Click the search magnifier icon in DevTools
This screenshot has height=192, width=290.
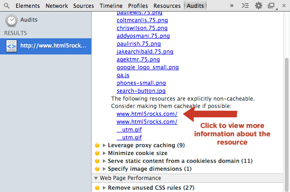coord(7,6)
